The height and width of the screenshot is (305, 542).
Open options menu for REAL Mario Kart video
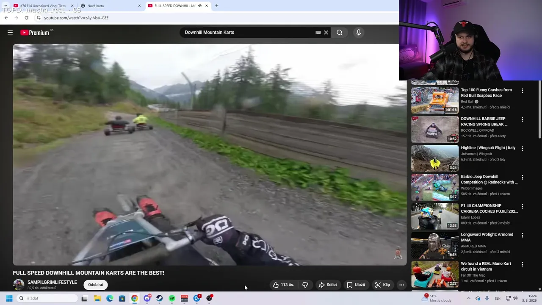click(x=522, y=264)
